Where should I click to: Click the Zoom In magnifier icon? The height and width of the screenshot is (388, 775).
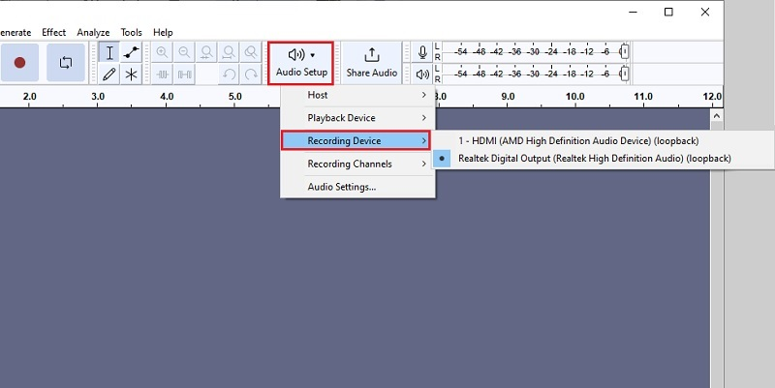click(162, 52)
